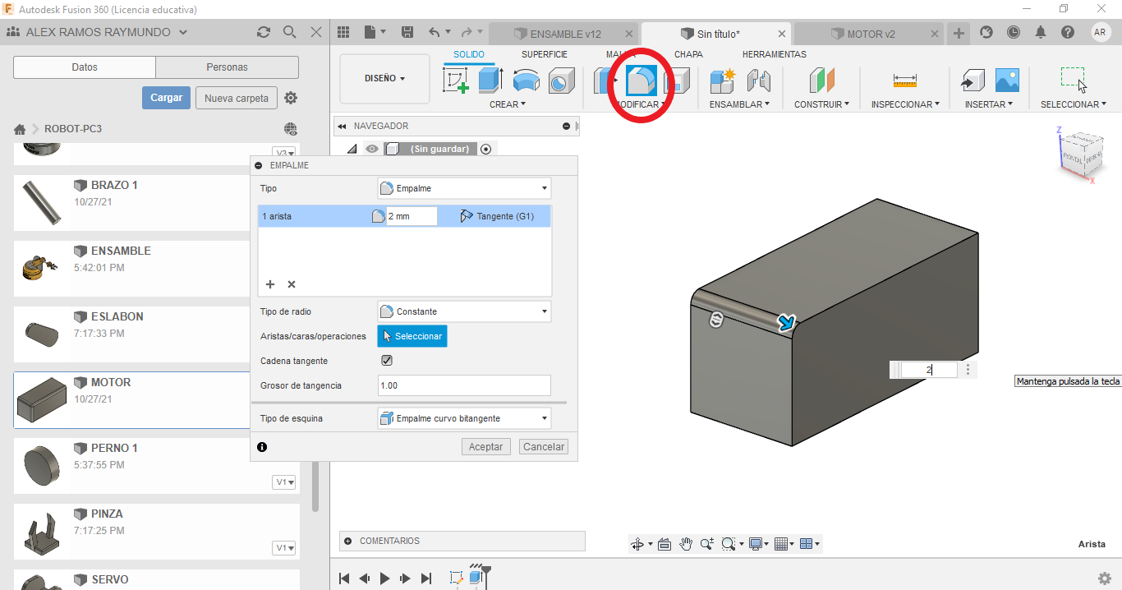The height and width of the screenshot is (590, 1122).
Task: Play the timeline
Action: click(385, 578)
